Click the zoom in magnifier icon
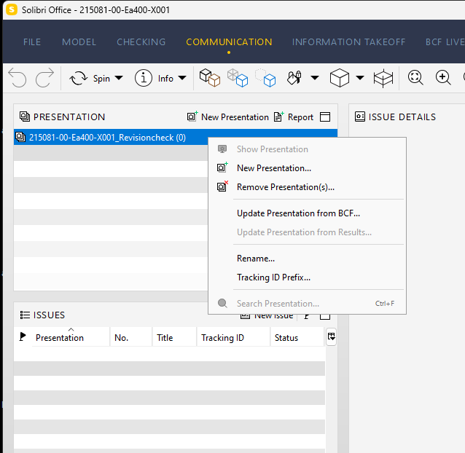This screenshot has width=465, height=453. coord(443,77)
